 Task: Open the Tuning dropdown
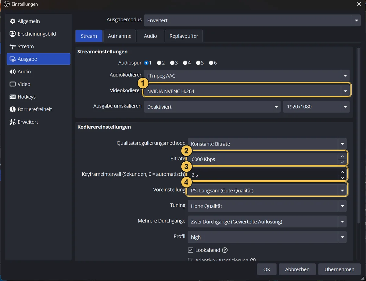[267, 206]
